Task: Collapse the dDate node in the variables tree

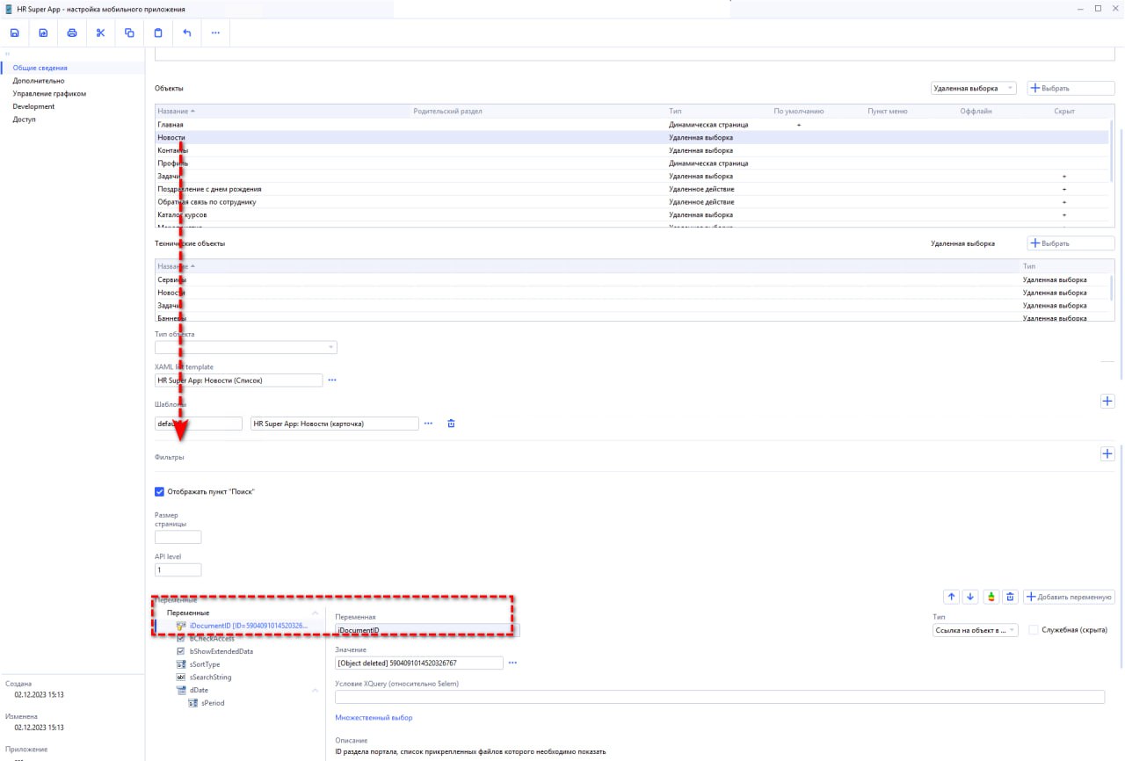Action: [315, 691]
